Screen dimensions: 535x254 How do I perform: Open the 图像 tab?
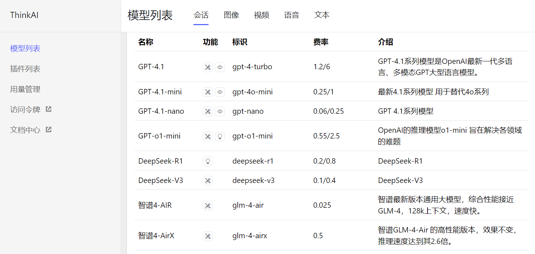(x=231, y=15)
